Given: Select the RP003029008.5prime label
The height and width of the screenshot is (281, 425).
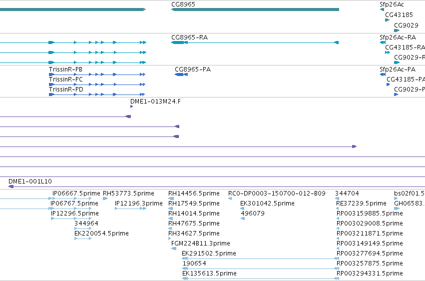Looking at the screenshot, I should click(x=370, y=223).
